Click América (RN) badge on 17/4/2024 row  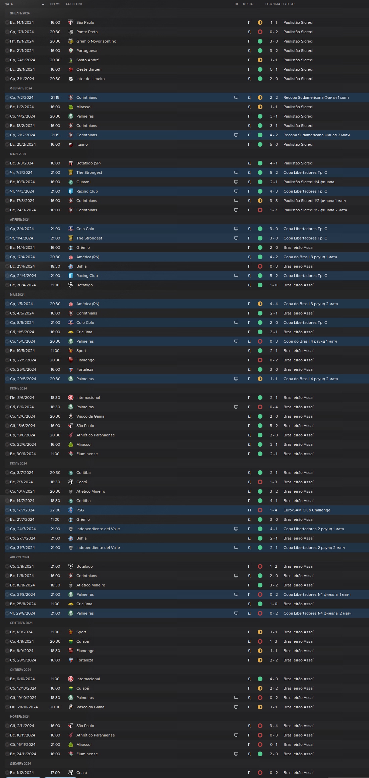click(71, 257)
